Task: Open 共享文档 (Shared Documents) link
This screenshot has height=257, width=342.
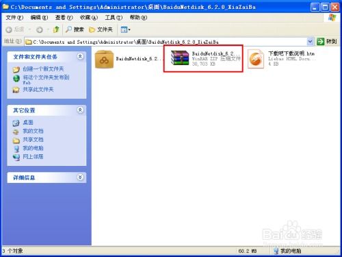Action: (33, 140)
